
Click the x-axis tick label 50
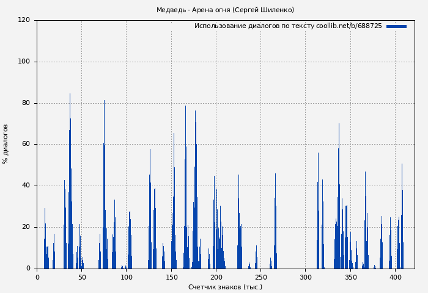pyautogui.click(x=82, y=277)
